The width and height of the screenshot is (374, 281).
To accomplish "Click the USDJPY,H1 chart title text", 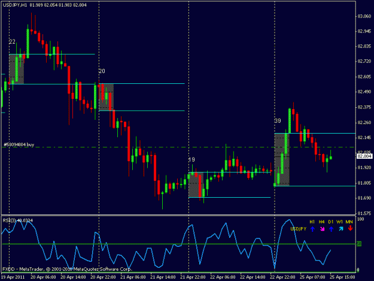I will [x=15, y=5].
